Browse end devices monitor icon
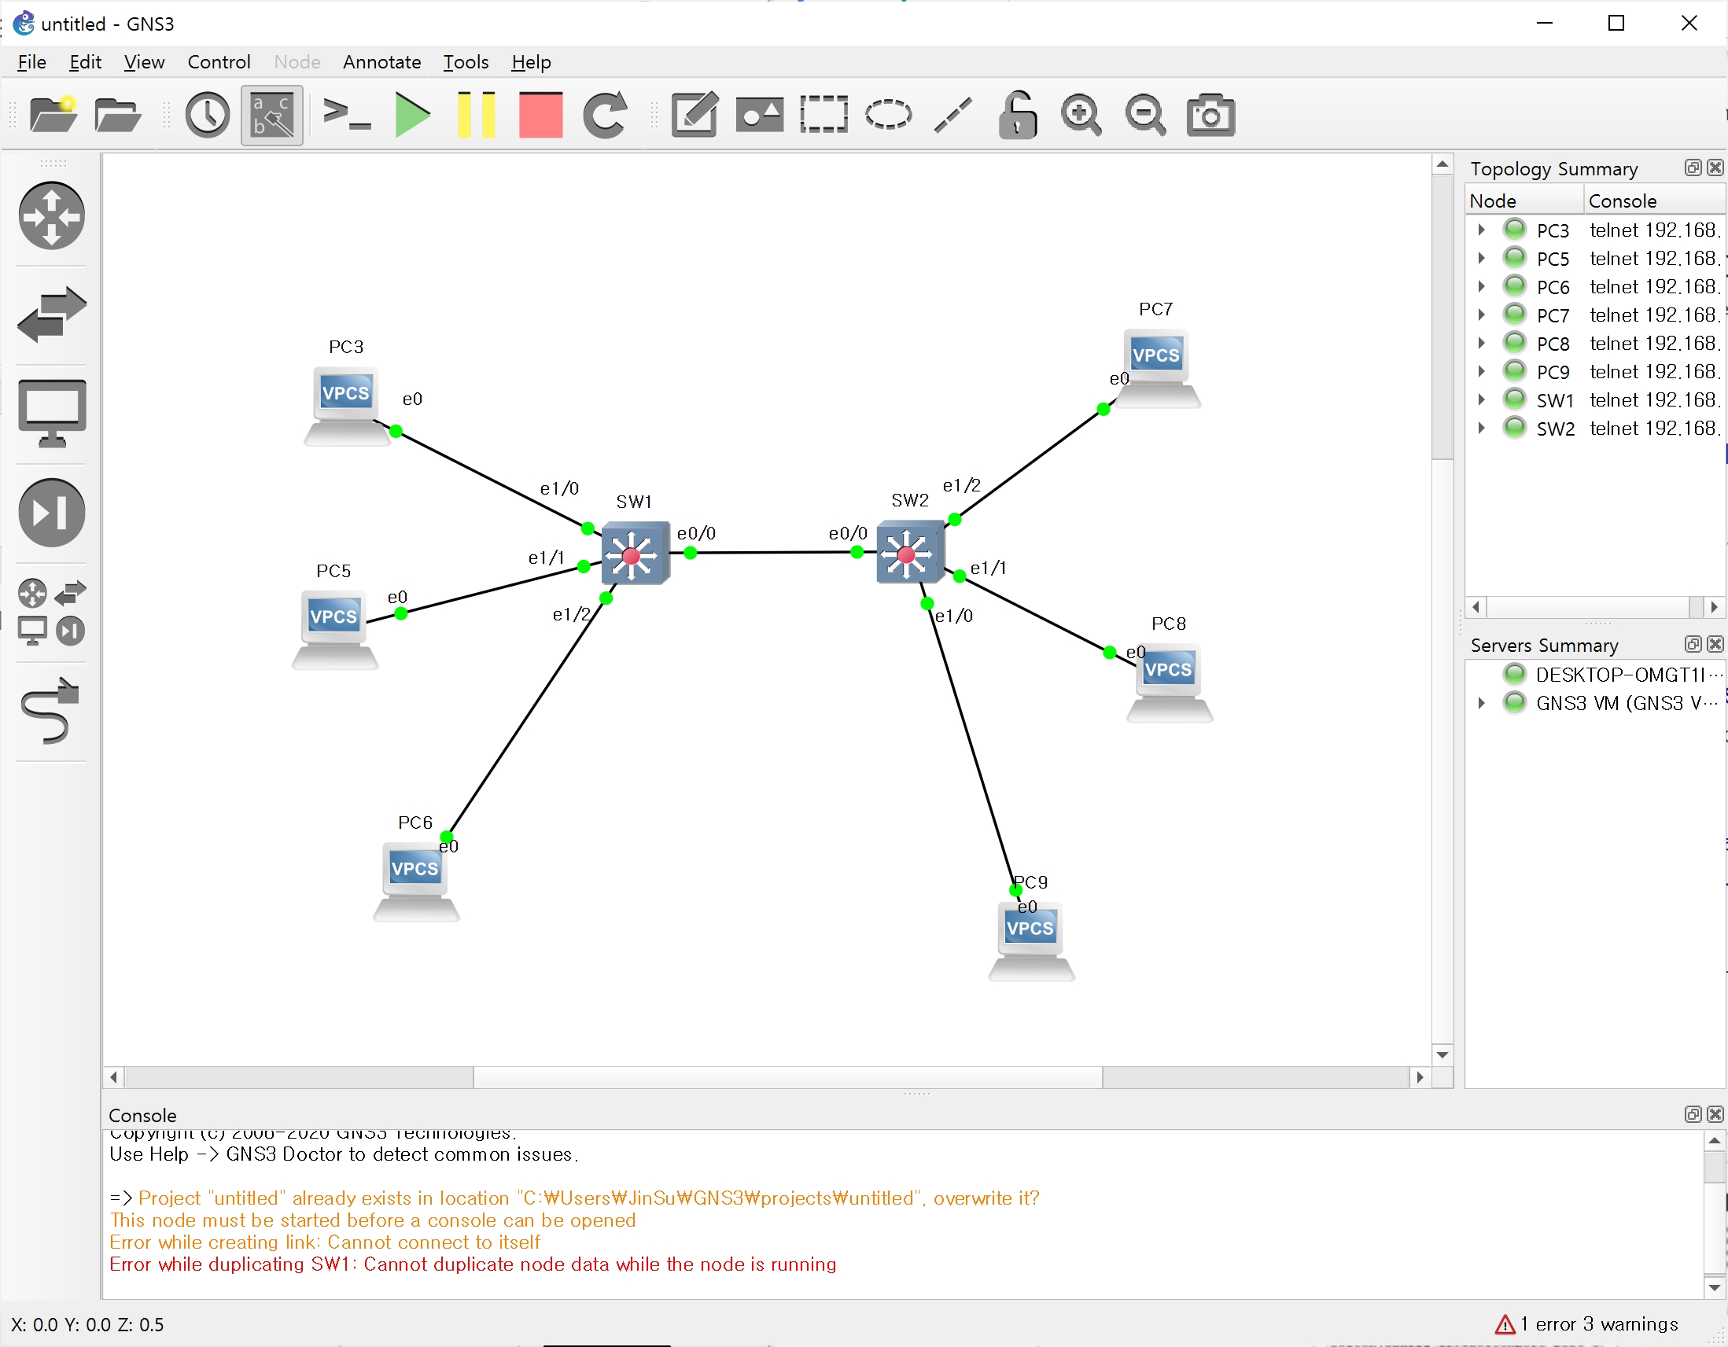This screenshot has width=1728, height=1347. 52,413
